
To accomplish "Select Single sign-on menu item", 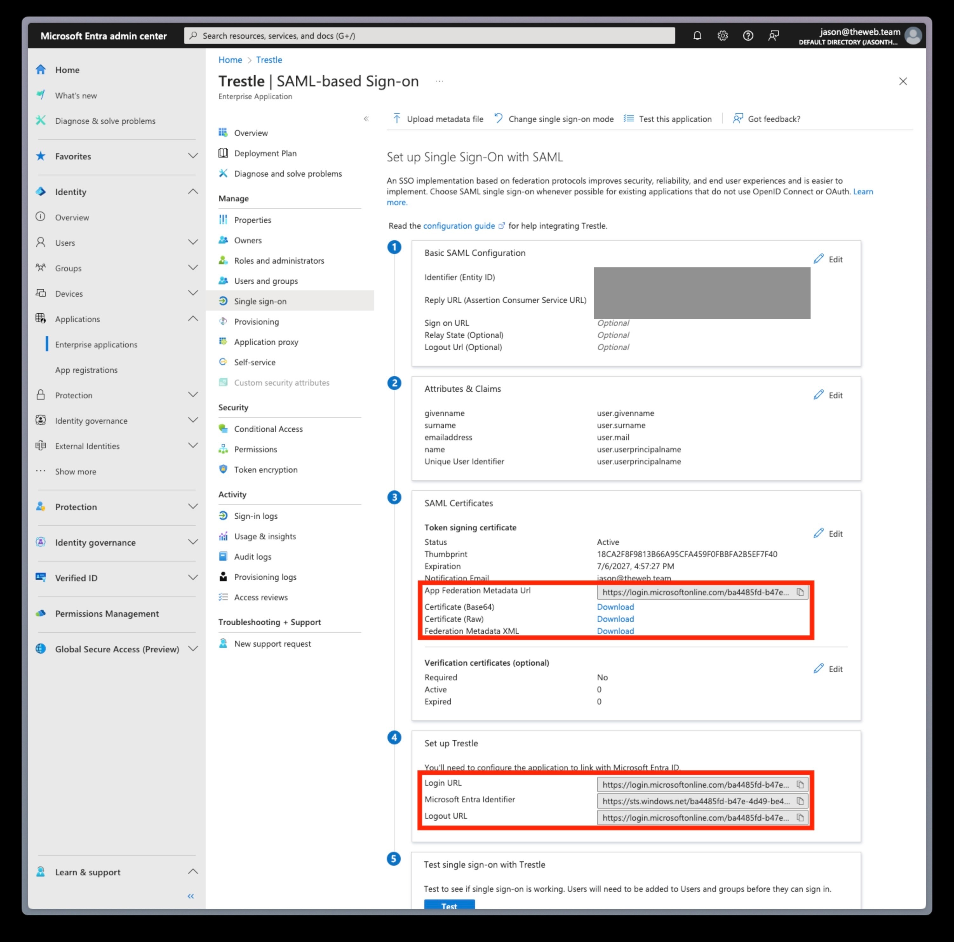I will point(289,301).
